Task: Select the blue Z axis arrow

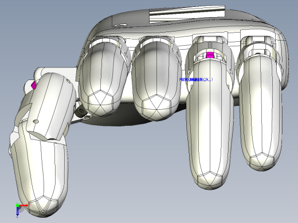Action: coord(17,211)
